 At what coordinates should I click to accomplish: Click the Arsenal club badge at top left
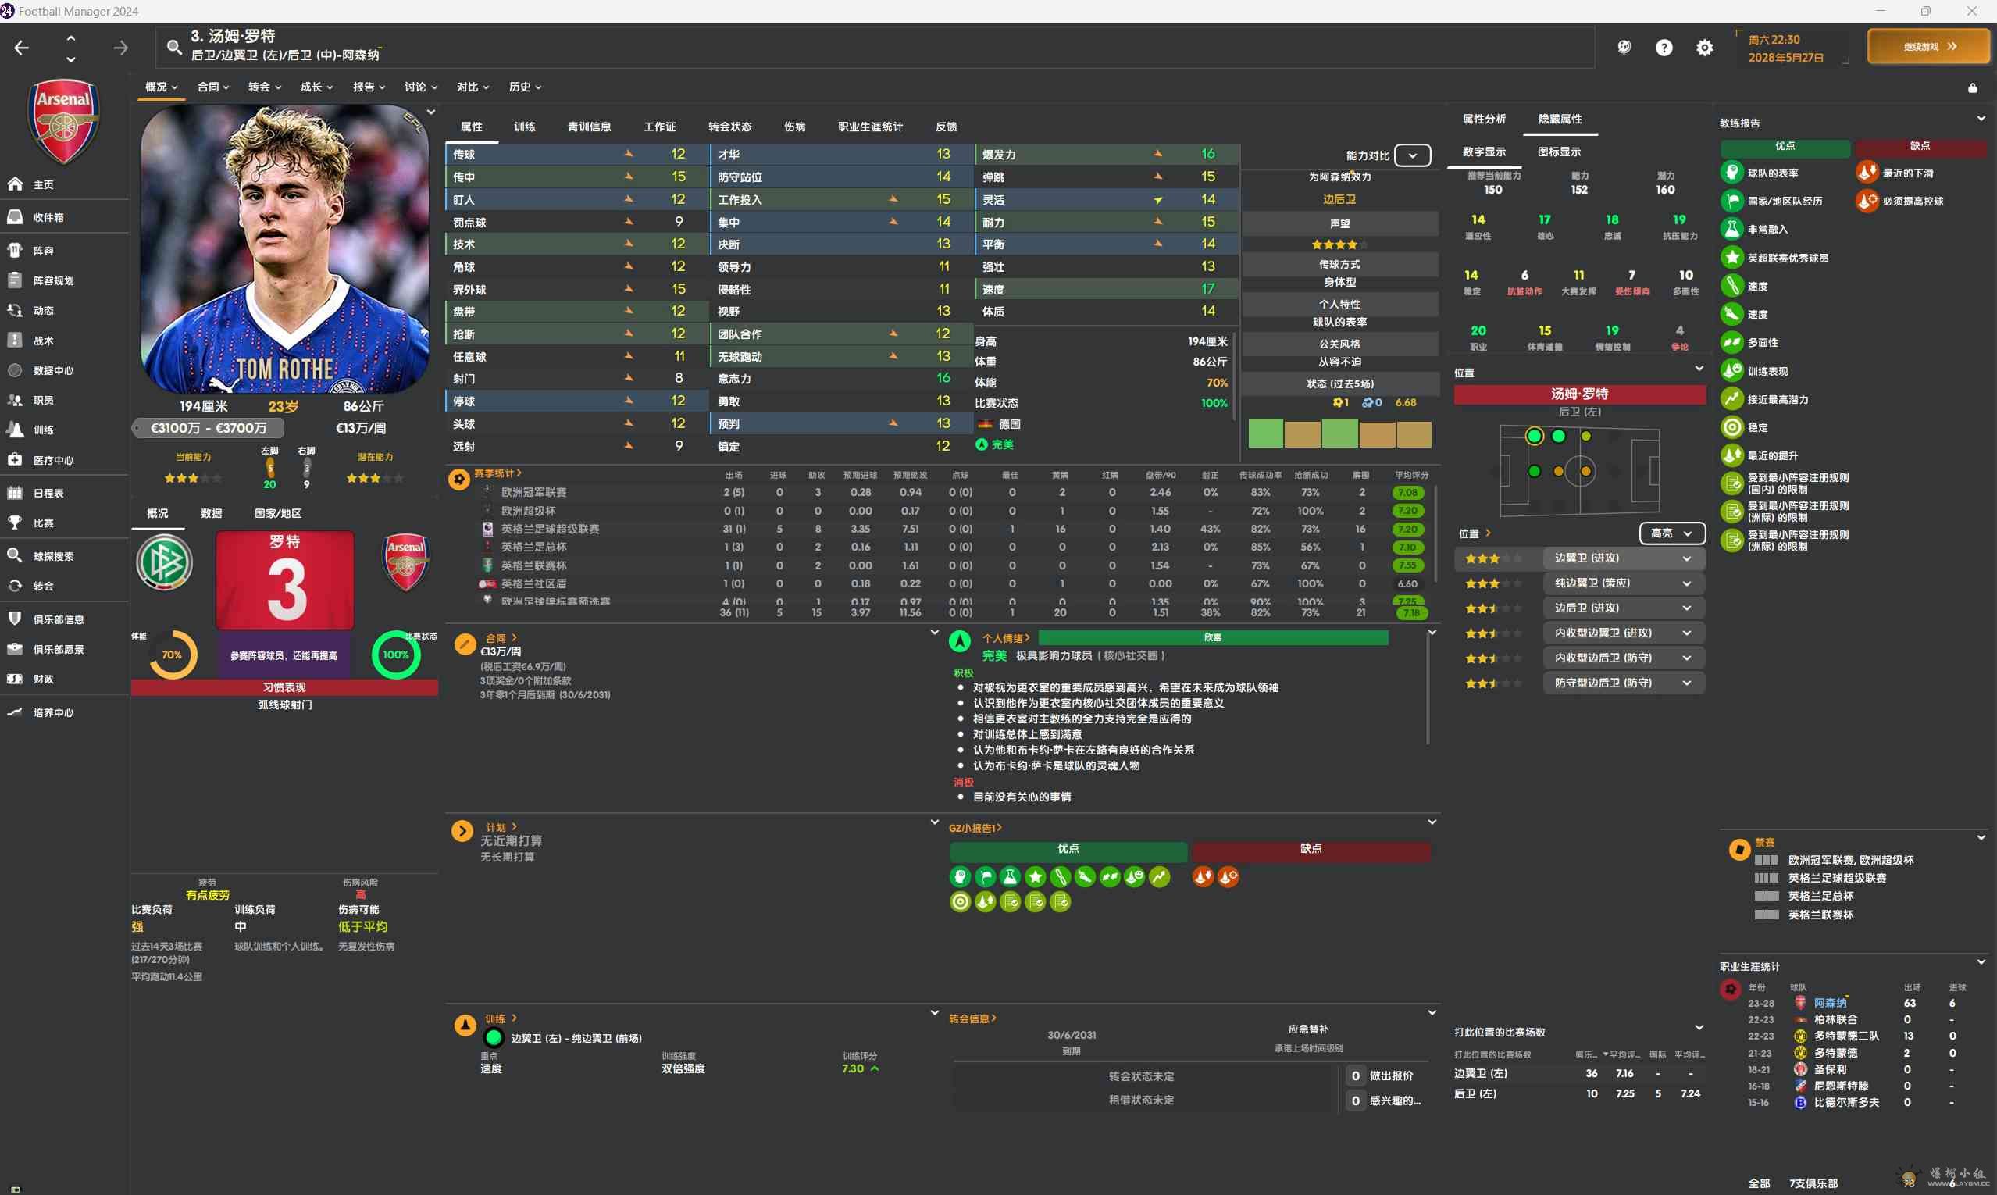tap(63, 121)
